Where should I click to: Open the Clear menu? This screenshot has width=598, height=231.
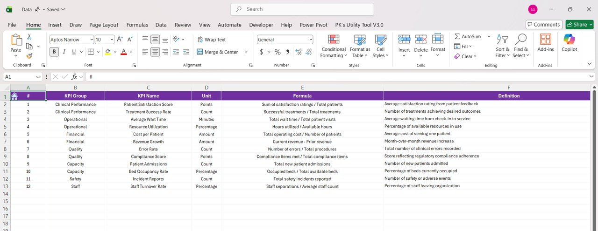tap(465, 56)
